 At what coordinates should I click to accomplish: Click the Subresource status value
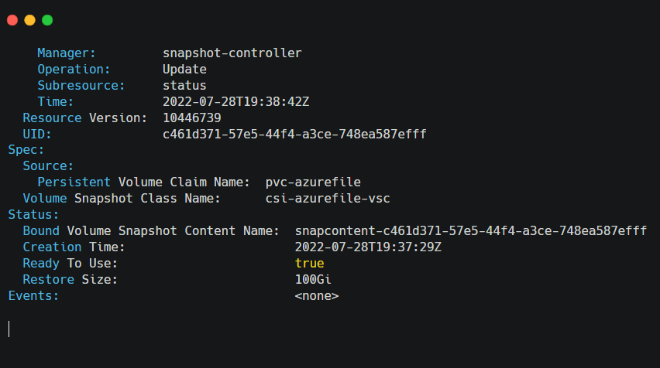pyautogui.click(x=184, y=86)
